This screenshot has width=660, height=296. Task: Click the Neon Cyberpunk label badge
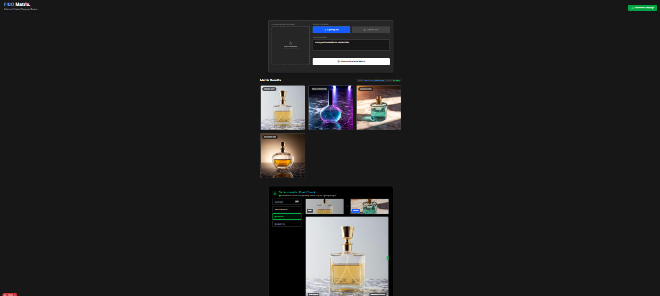[x=319, y=89]
